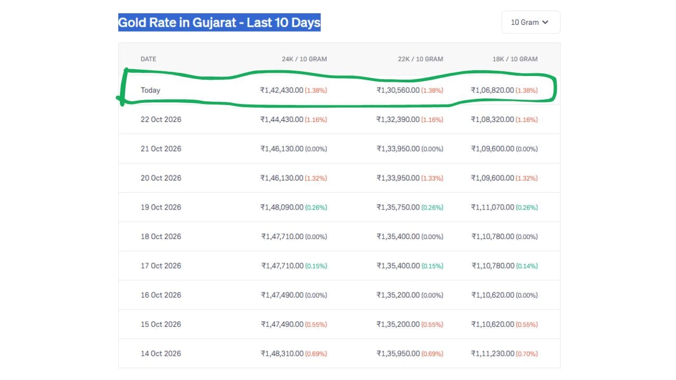Click the ₹1,11,230.00 price for 14 Oct
The image size is (676, 380).
493,354
